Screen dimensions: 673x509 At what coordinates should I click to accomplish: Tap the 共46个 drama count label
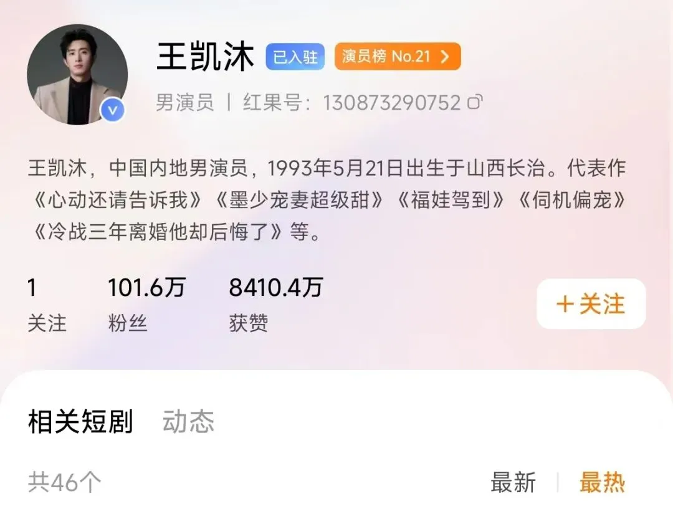pyautogui.click(x=65, y=482)
